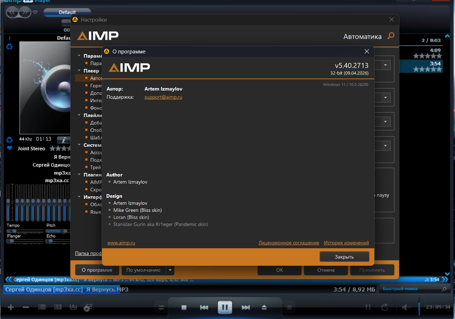Open the Горячие settings item
The image size is (455, 319).
[96, 86]
